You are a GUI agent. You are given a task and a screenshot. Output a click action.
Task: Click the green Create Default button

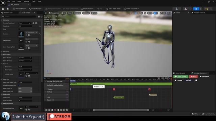pos(181,76)
